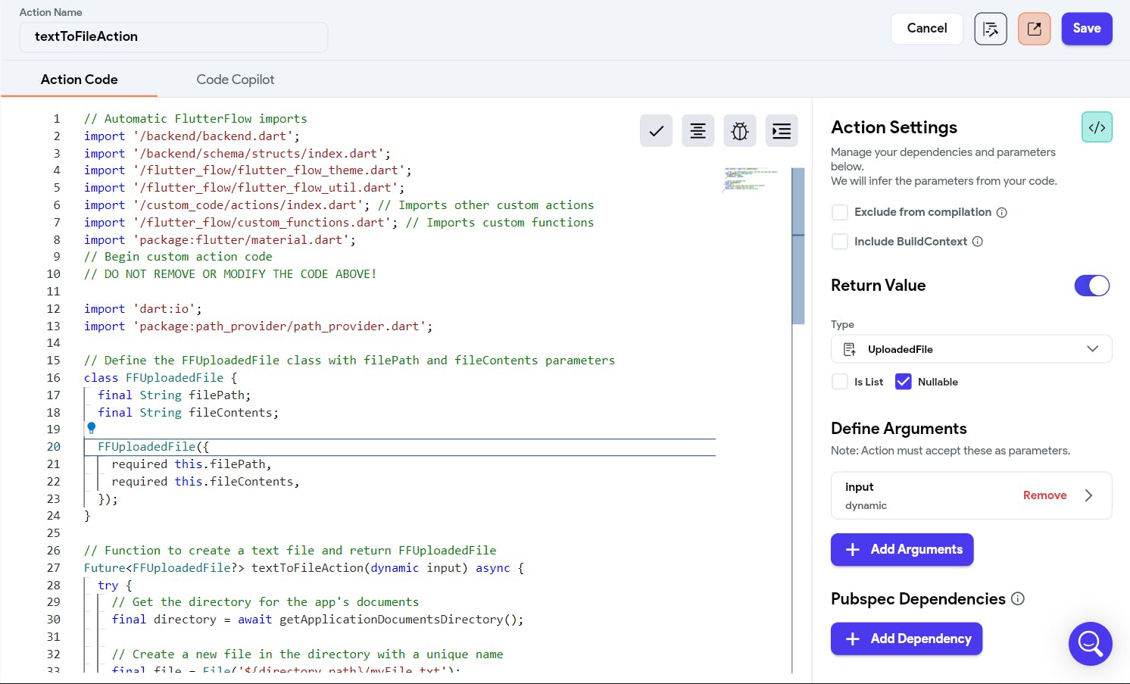
Task: Open the search help chat bubble
Action: coord(1090,644)
